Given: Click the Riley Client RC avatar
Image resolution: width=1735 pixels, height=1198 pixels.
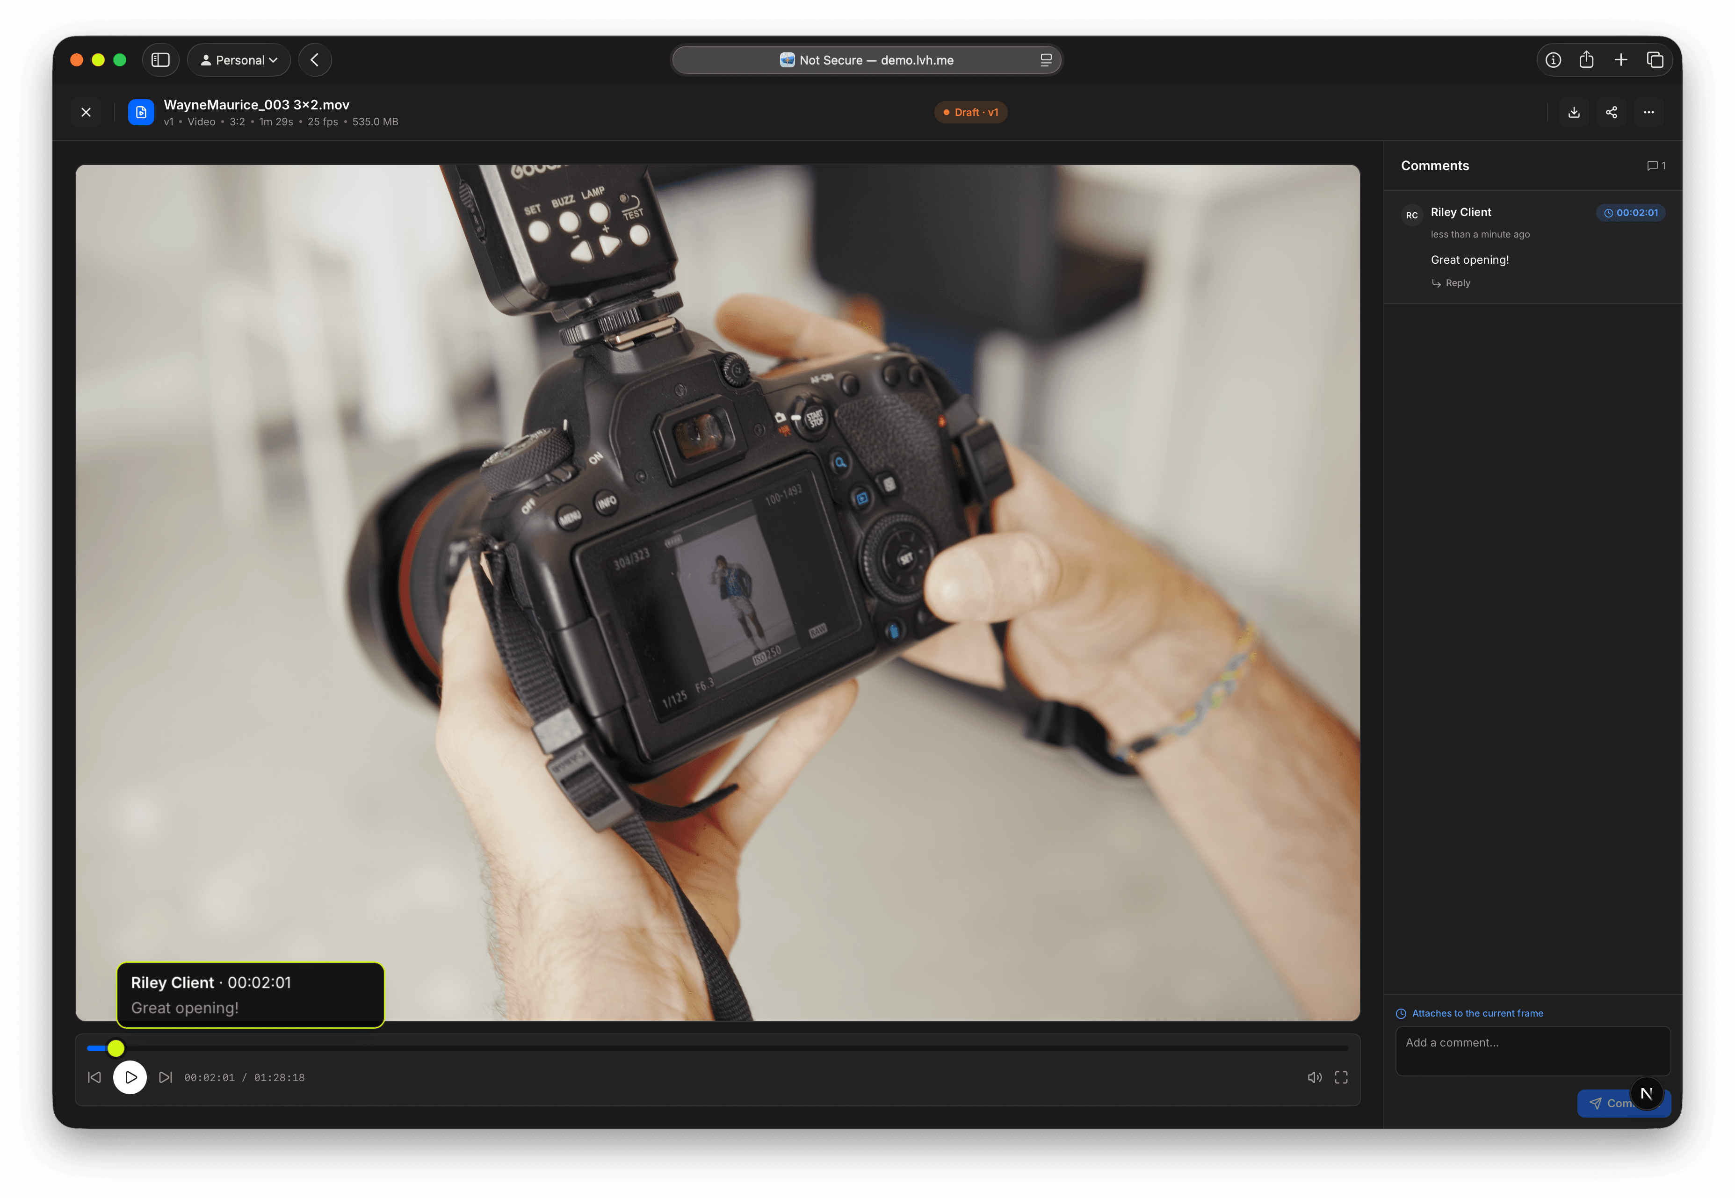Looking at the screenshot, I should coord(1412,216).
